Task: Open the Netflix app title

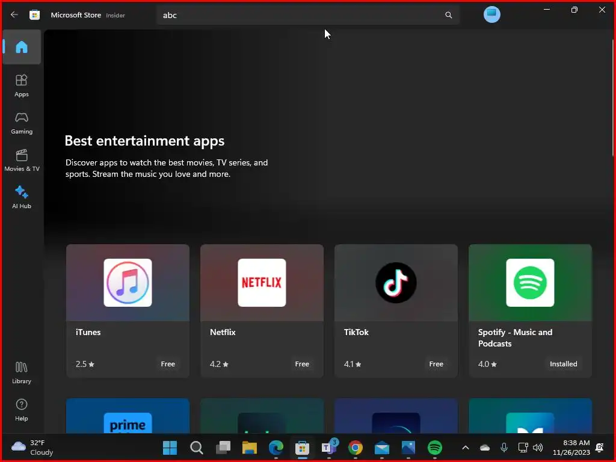Action: click(x=223, y=332)
